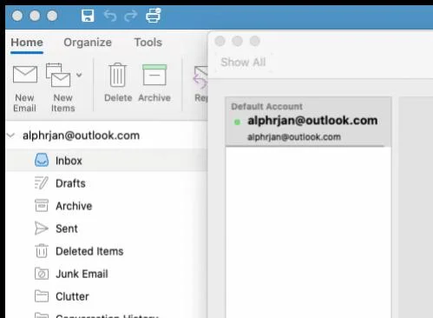Click the Deleted Items trash icon
This screenshot has width=433, height=318.
click(42, 250)
